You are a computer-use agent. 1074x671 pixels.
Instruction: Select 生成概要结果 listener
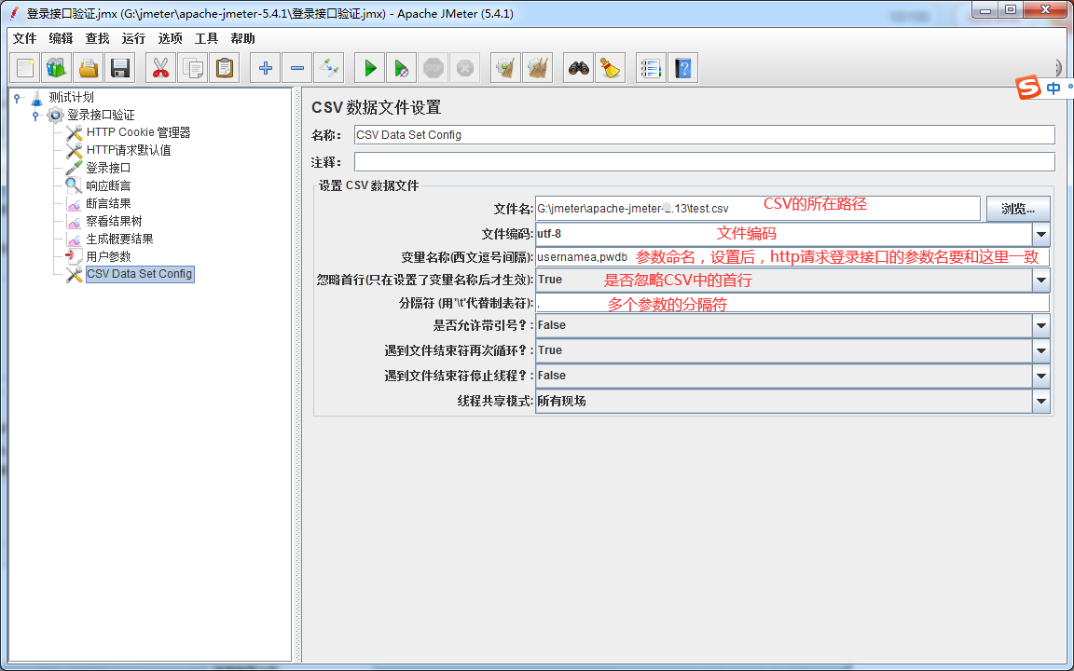119,239
